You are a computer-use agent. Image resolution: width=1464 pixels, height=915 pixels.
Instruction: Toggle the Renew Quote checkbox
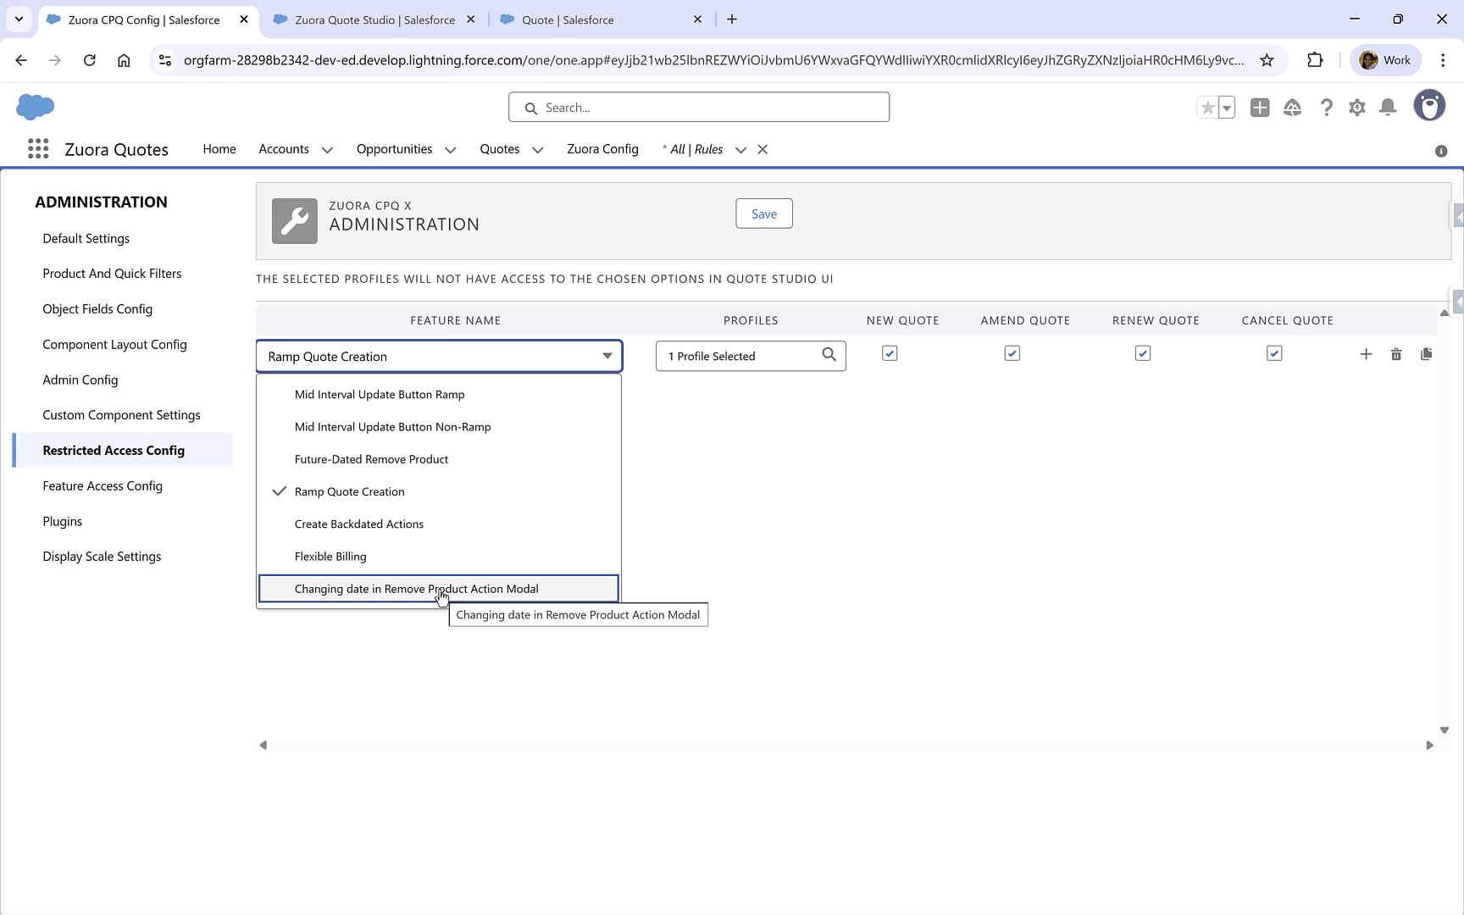click(x=1142, y=353)
